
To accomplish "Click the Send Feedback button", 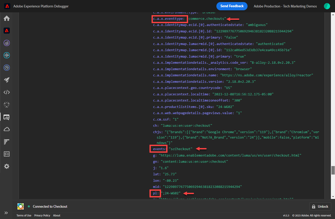I will click(232, 6).
